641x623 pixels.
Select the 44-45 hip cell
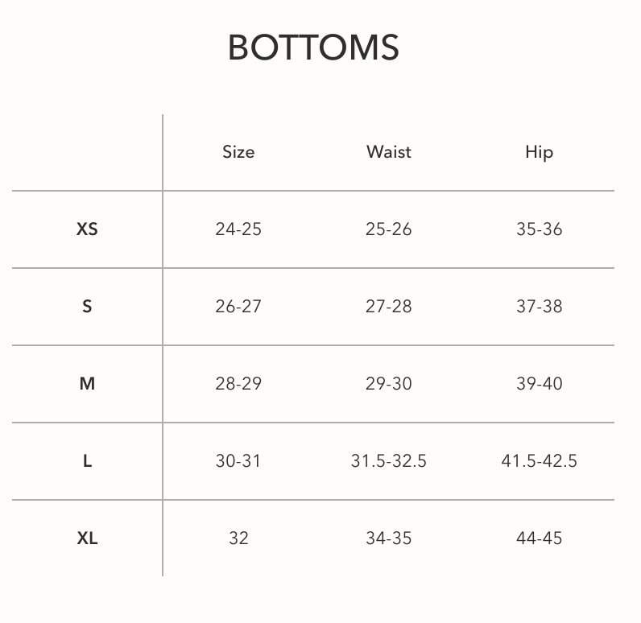(540, 538)
